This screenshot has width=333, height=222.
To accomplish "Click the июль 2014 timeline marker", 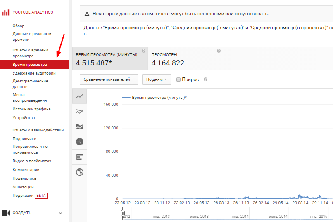I will click(278, 217).
